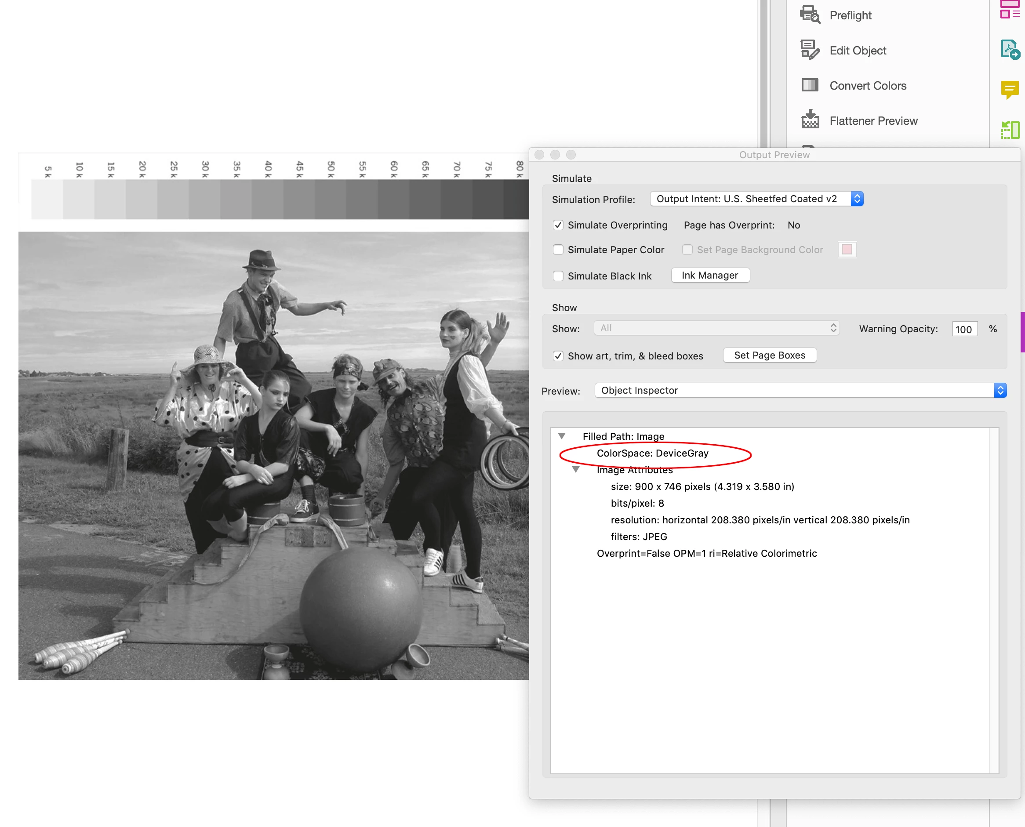The image size is (1025, 827).
Task: Click the yellow Comment sidebar icon
Action: click(1010, 89)
